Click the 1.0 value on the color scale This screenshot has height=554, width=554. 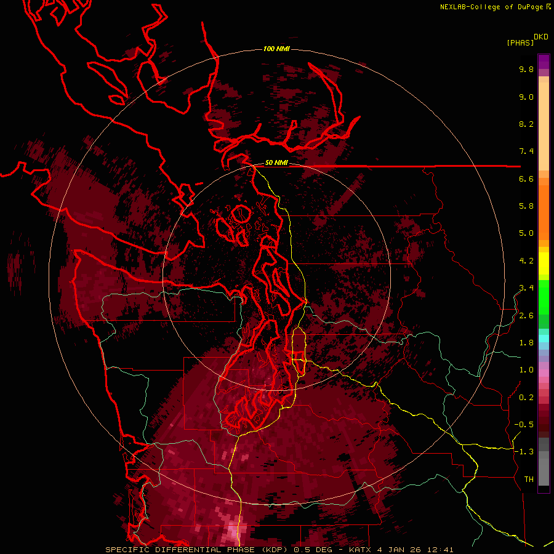click(526, 370)
